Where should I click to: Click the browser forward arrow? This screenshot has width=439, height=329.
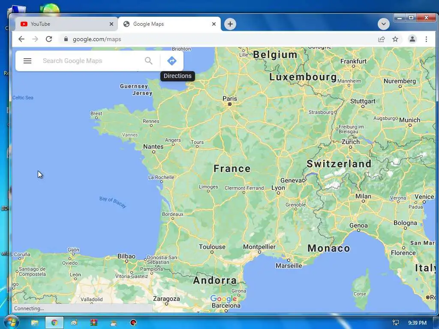[x=35, y=39]
